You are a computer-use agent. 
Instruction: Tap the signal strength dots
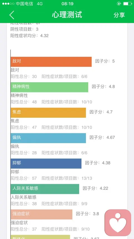point(8,4)
